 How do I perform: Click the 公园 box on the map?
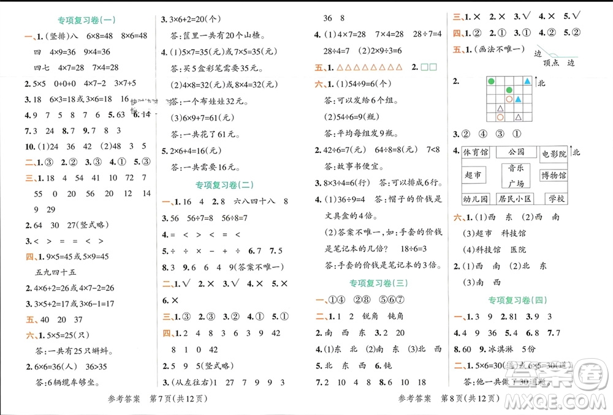pyautogui.click(x=516, y=152)
